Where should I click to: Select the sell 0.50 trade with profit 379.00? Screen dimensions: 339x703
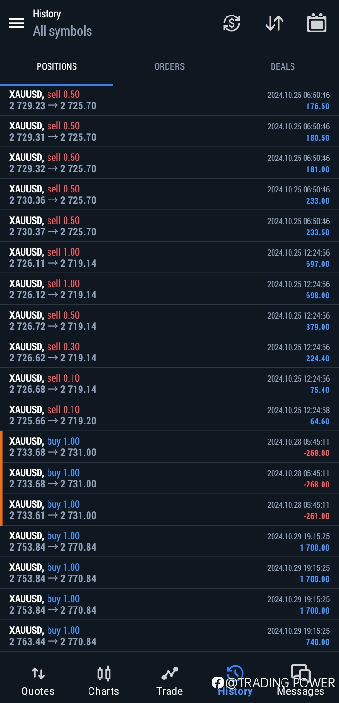(169, 321)
